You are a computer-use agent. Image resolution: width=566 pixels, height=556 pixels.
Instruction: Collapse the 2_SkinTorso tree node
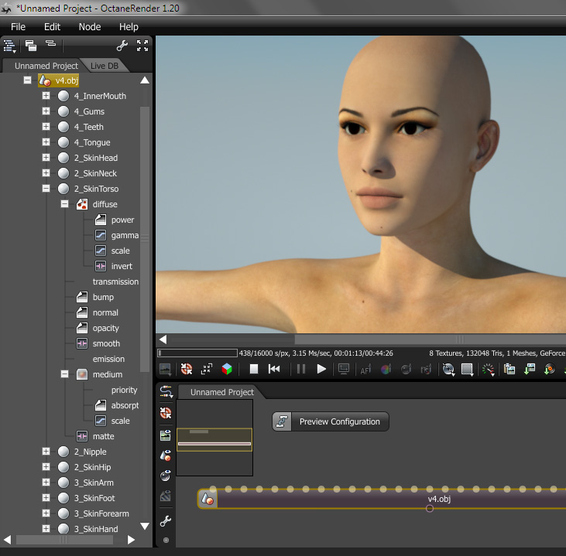[x=46, y=189]
